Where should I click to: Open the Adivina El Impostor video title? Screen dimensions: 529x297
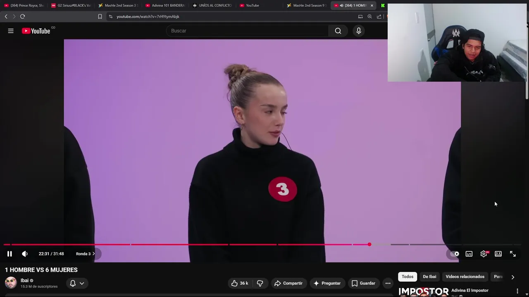[x=470, y=290]
